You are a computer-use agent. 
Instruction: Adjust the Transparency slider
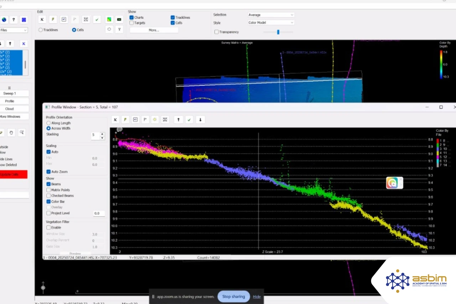(x=278, y=32)
